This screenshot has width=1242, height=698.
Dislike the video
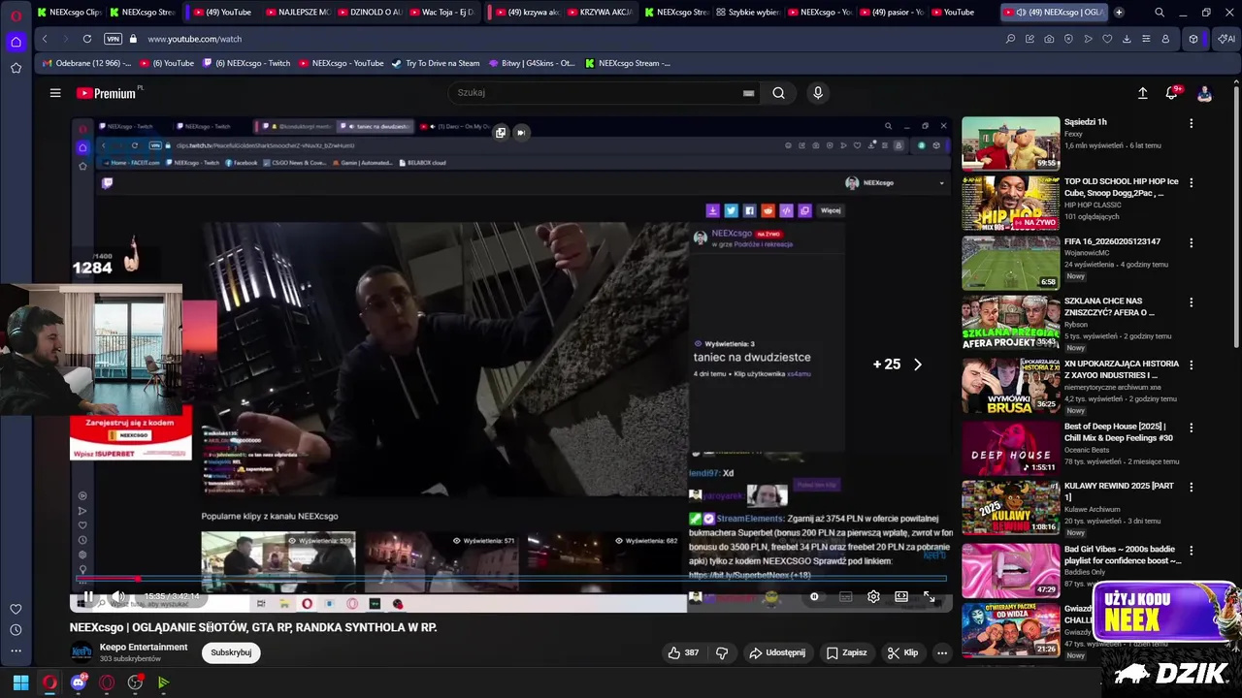(x=722, y=652)
